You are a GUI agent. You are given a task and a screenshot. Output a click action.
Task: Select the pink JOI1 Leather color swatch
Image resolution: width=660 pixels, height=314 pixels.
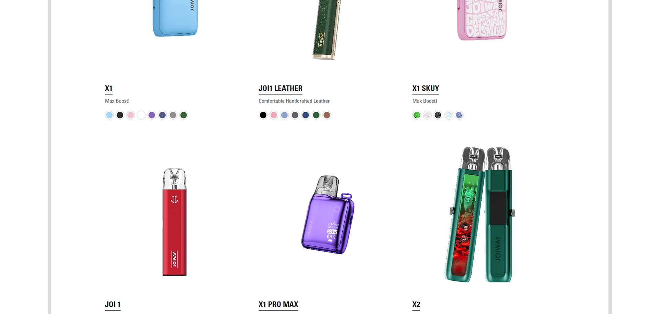[x=274, y=115]
